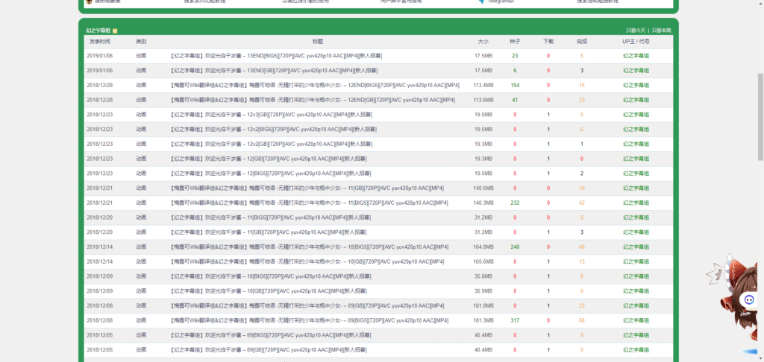The width and height of the screenshot is (764, 362).
Task: Open uploader 幻之字幕组 in 12END GB row
Action: pos(636,100)
